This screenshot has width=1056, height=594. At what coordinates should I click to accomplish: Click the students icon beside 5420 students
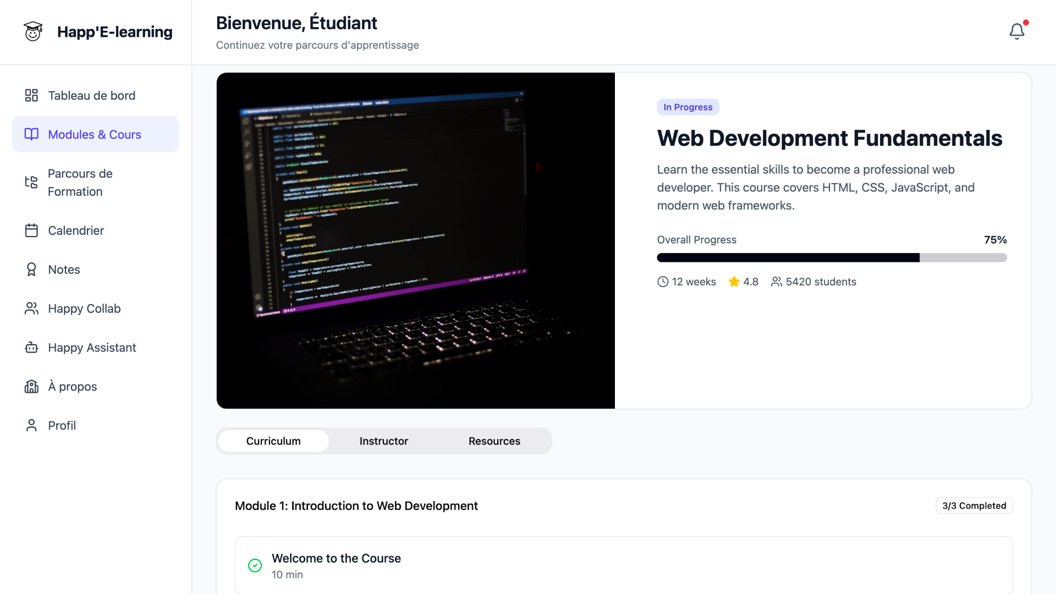776,282
